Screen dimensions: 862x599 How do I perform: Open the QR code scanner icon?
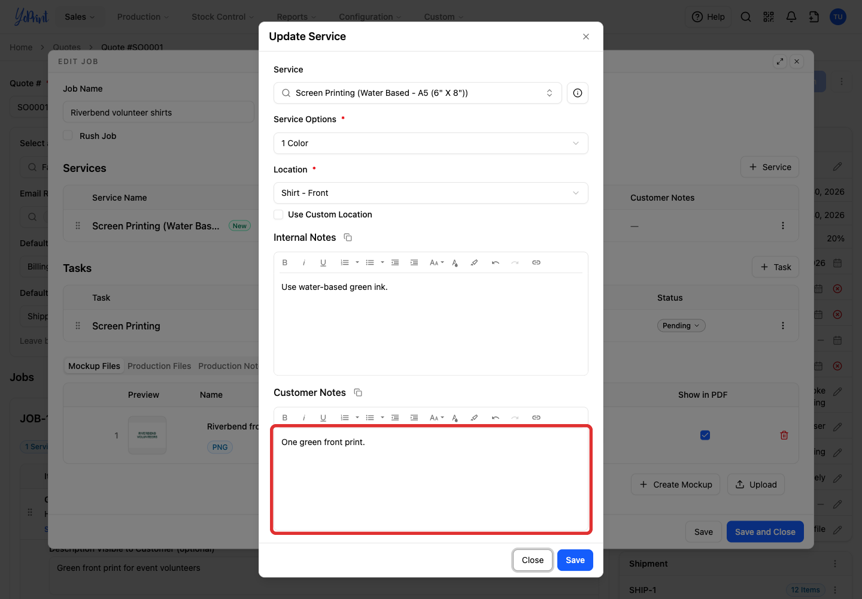pos(769,17)
